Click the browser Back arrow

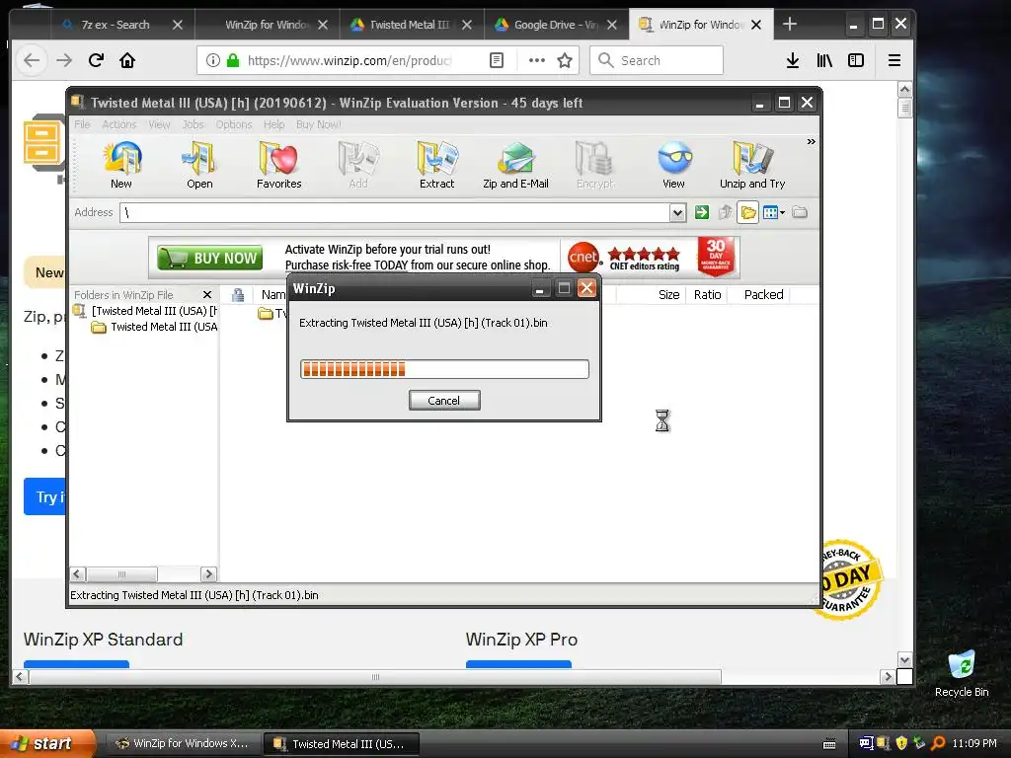click(32, 60)
